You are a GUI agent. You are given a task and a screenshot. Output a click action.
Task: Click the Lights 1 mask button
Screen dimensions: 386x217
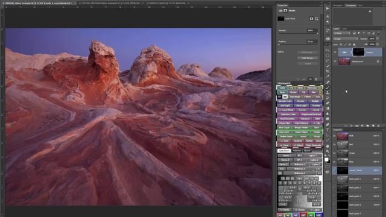[313, 156]
